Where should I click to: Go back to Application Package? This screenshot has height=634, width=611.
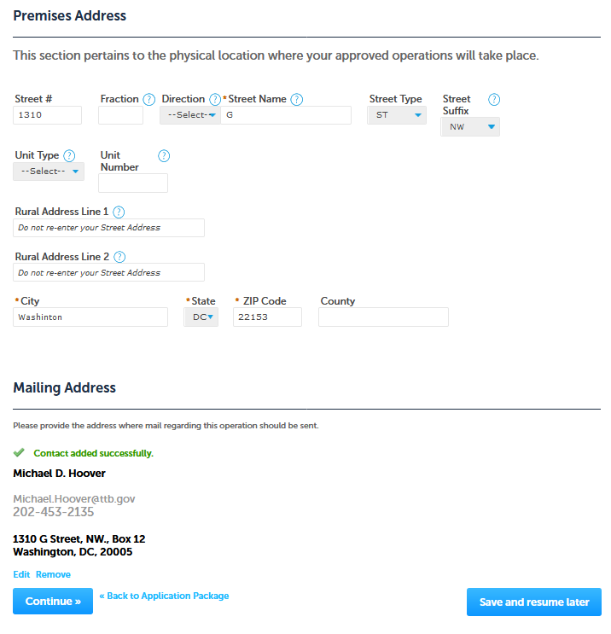pyautogui.click(x=164, y=596)
